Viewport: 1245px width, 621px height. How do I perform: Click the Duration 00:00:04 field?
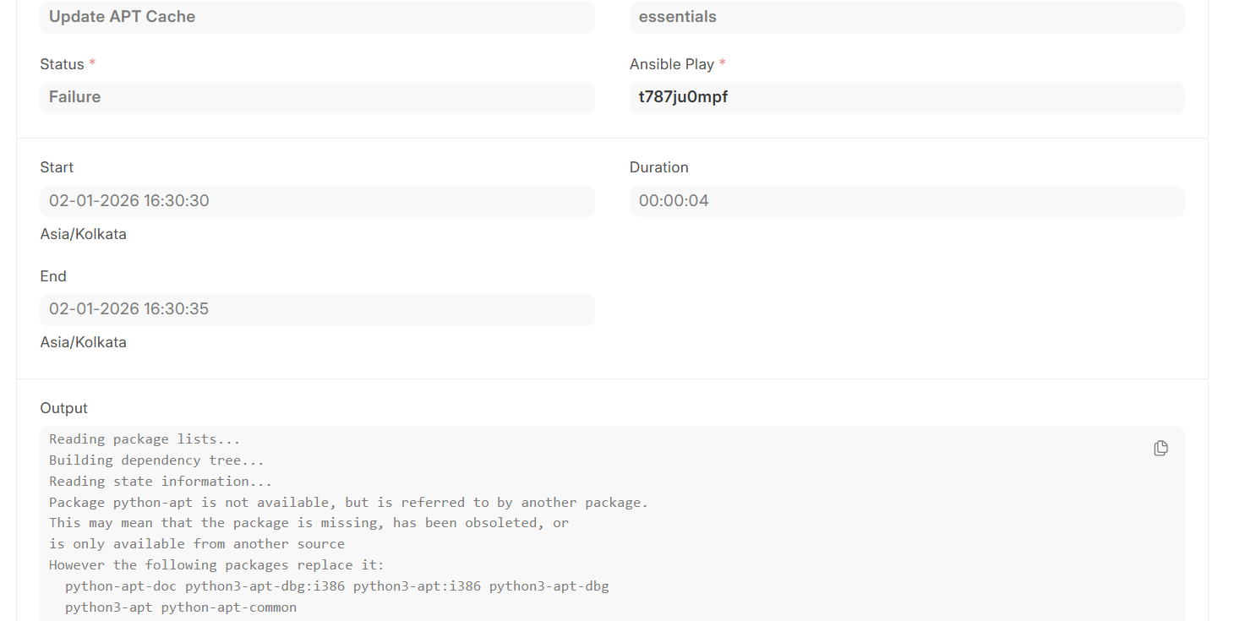(906, 201)
